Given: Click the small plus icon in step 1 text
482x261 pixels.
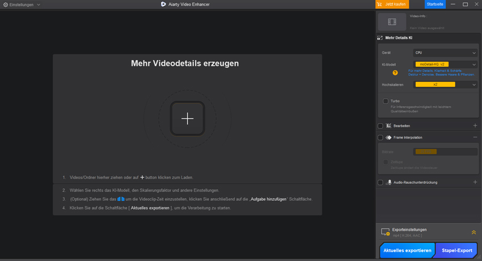Looking at the screenshot, I should pos(142,178).
